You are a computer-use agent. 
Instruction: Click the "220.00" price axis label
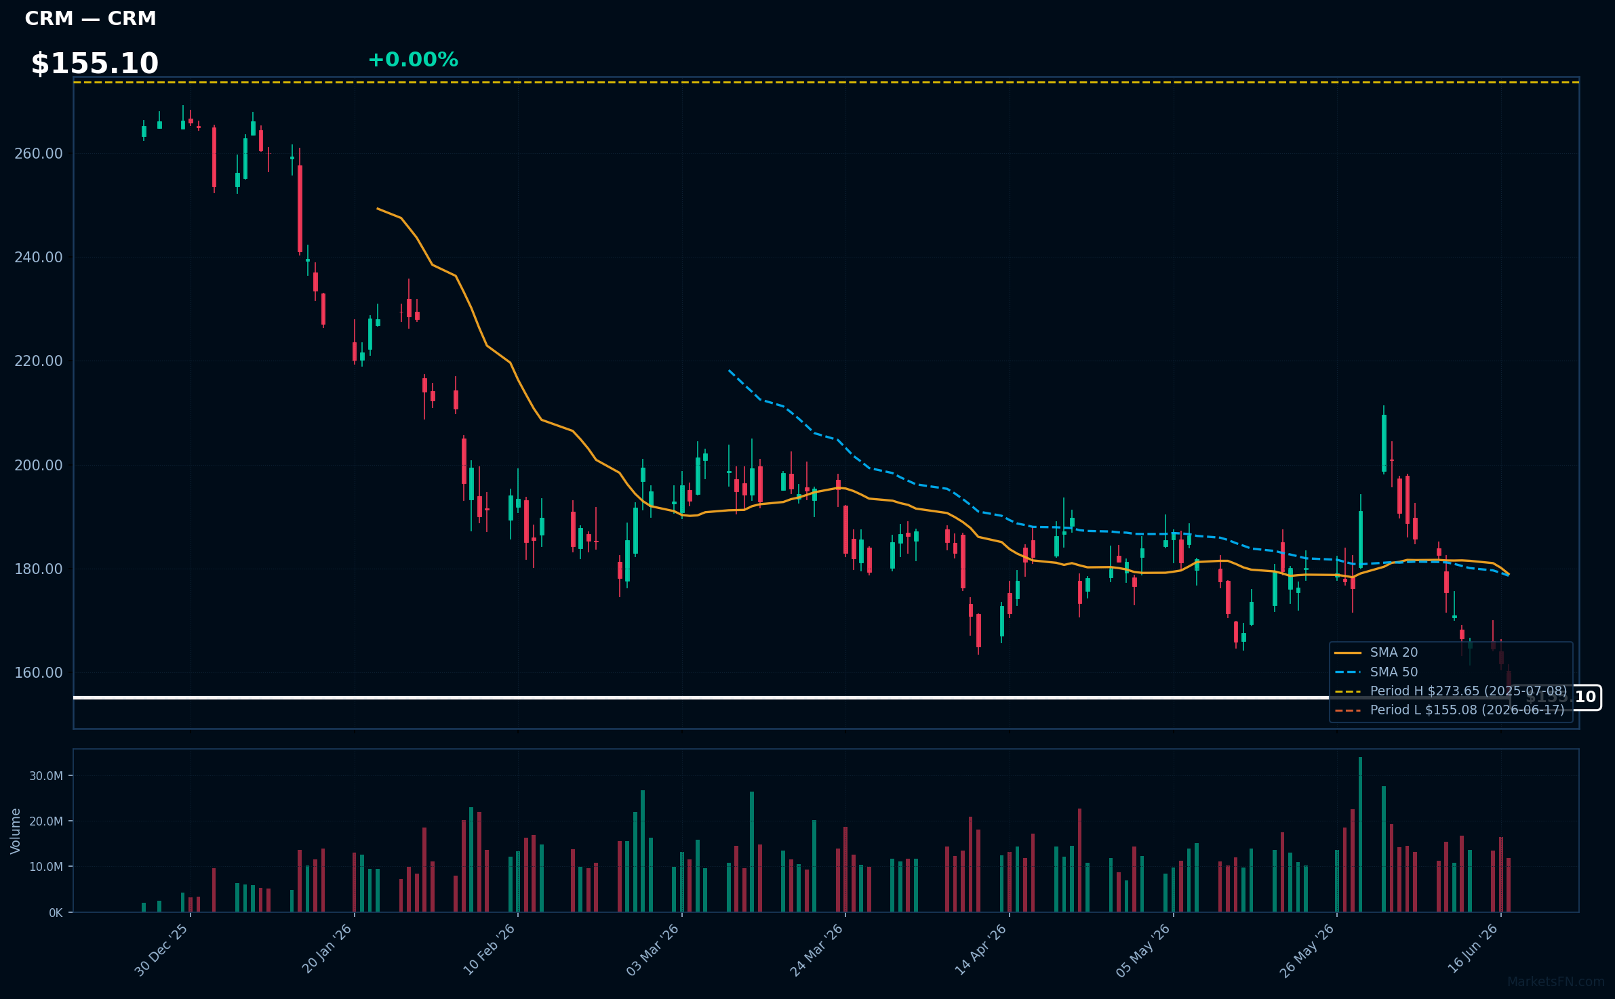(x=39, y=361)
